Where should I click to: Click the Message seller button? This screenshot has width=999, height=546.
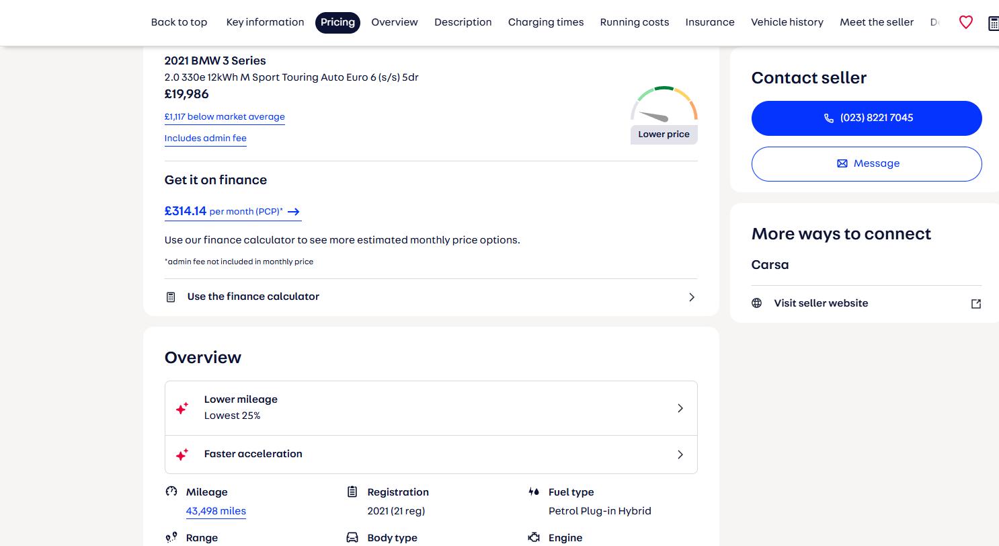pyautogui.click(x=867, y=164)
